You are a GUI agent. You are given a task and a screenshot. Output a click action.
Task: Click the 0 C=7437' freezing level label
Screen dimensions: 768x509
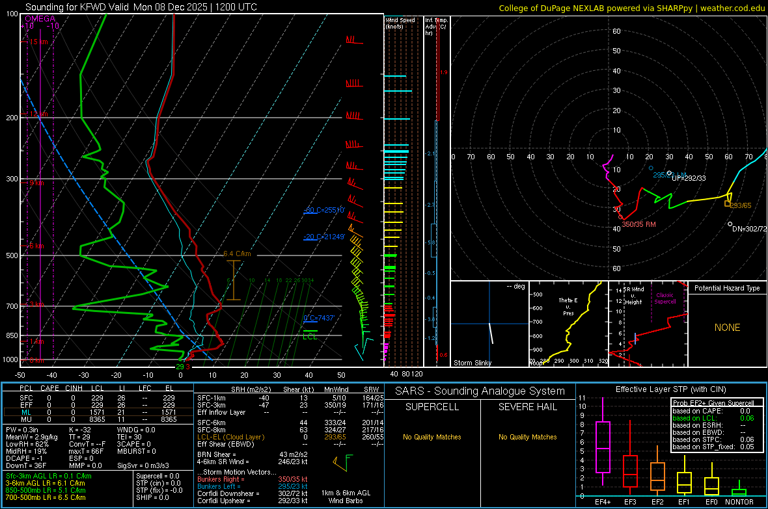319,318
